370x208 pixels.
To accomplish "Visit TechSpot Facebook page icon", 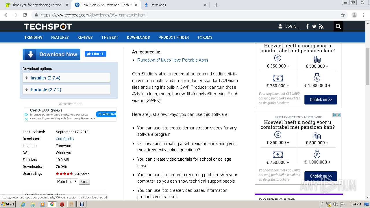I will (x=307, y=27).
